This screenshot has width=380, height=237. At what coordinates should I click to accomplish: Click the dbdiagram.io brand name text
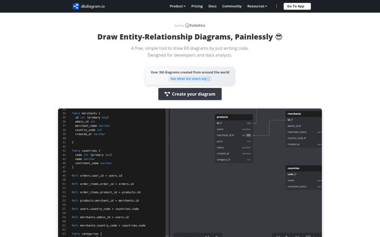click(92, 6)
